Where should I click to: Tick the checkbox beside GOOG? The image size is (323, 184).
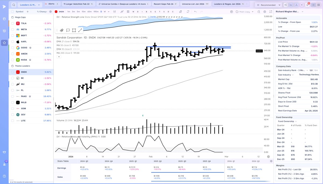pos(13,48)
